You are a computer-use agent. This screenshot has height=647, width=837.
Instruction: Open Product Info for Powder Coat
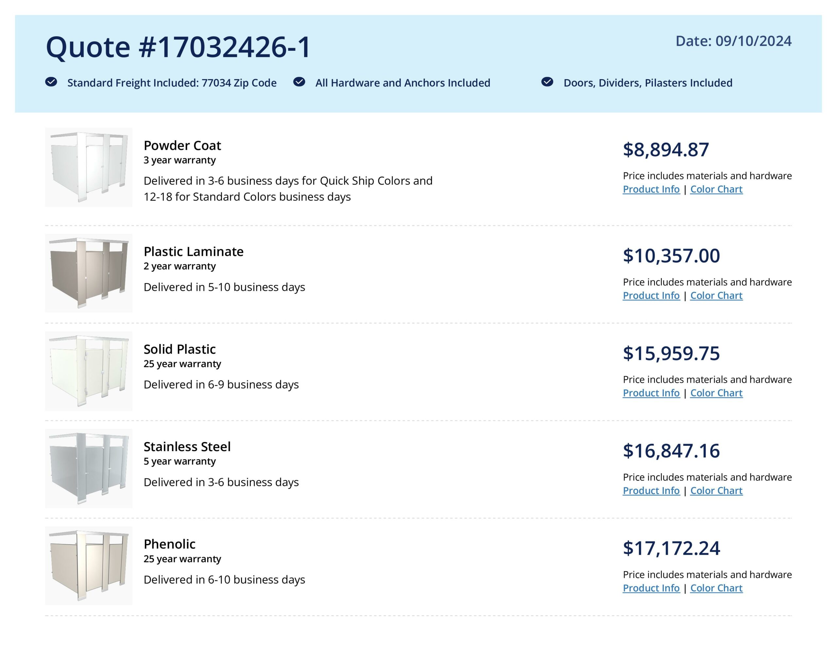(651, 189)
